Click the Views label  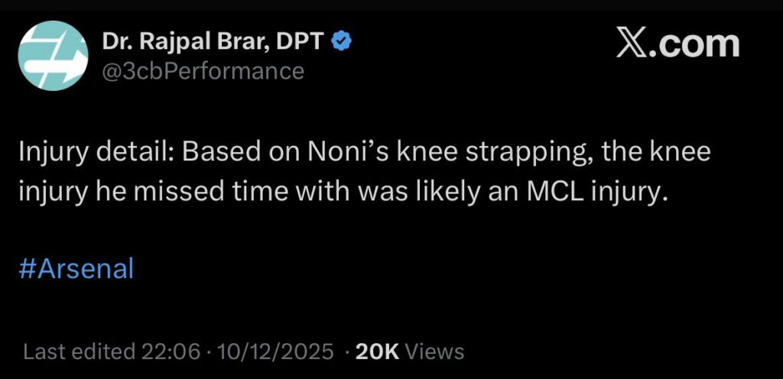click(434, 351)
